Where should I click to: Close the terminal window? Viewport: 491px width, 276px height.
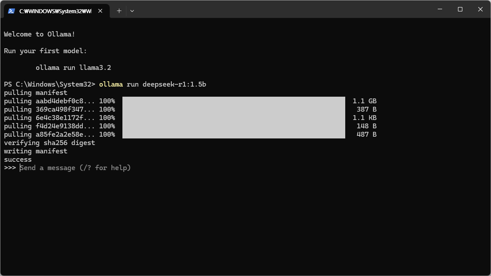tap(480, 9)
